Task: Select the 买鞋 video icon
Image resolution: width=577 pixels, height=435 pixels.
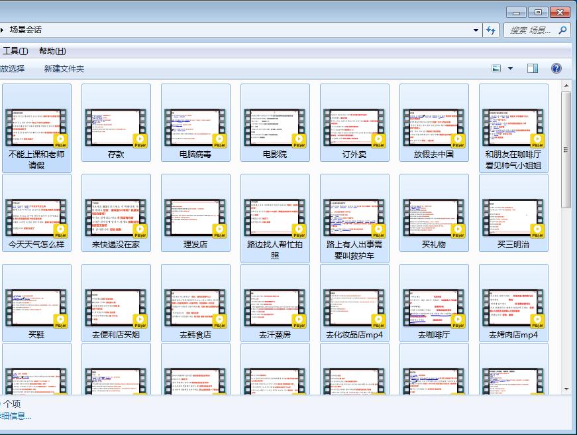Action: click(x=36, y=308)
